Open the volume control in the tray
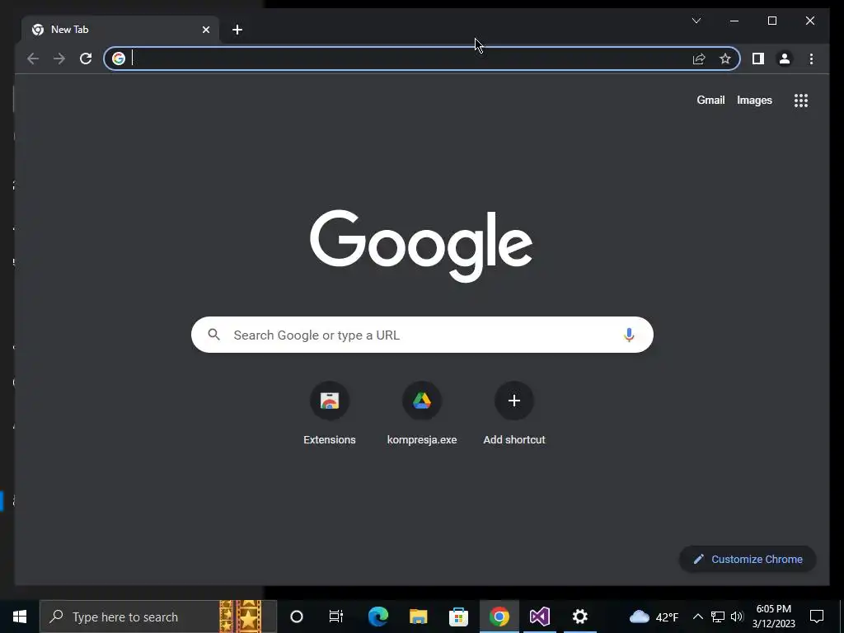The image size is (844, 633). click(737, 617)
